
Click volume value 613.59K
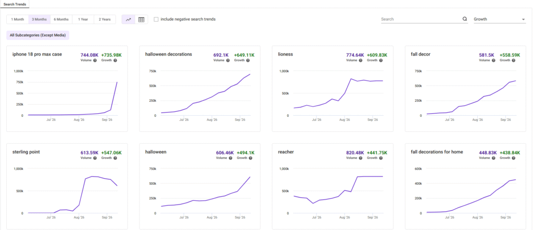pos(90,153)
